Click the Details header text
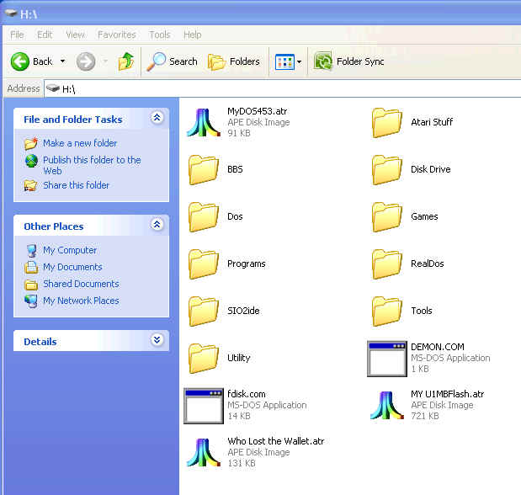Viewport: 521px width, 495px height. (40, 342)
